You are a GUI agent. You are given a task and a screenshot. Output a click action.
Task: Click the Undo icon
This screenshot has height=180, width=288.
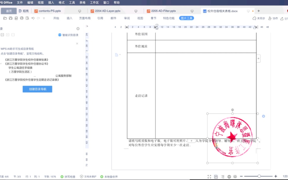click(33, 18)
